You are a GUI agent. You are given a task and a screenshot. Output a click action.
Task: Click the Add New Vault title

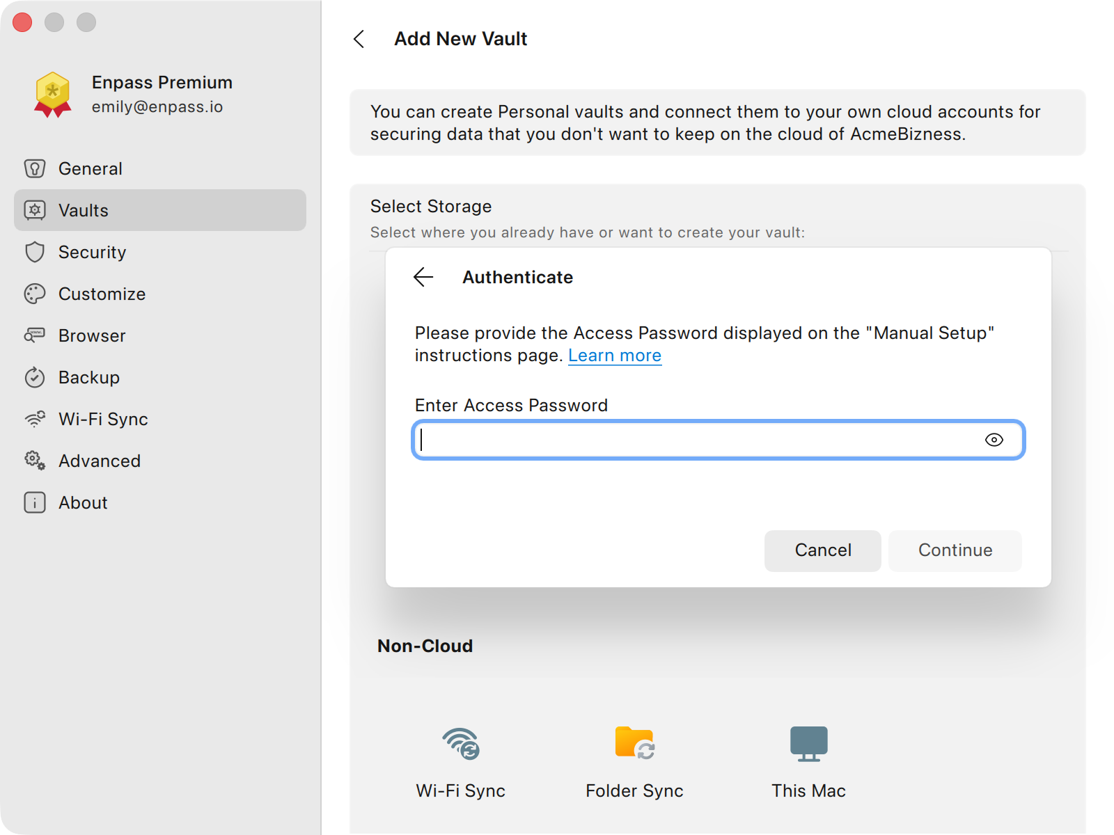coord(461,39)
